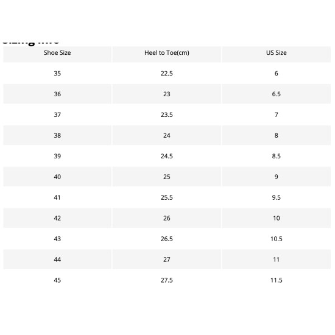Click the Heel to Toe(cm) header
This screenshot has height=335, width=335.
pyautogui.click(x=167, y=53)
